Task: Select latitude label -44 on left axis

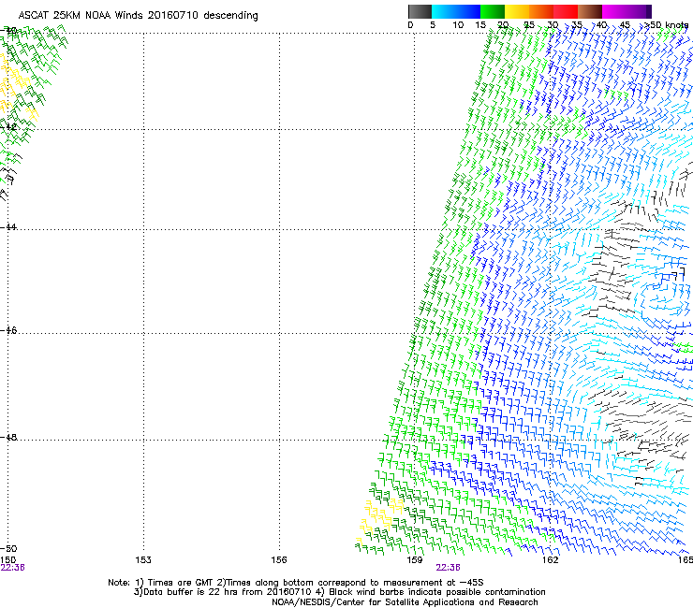Action: [x=8, y=227]
